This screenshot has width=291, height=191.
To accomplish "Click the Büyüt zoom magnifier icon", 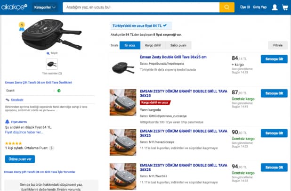I will pyautogui.click(x=48, y=53).
